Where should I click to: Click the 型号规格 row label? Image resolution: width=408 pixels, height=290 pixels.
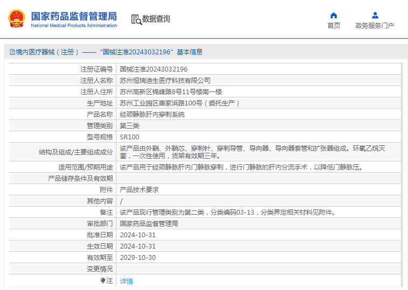(100, 137)
